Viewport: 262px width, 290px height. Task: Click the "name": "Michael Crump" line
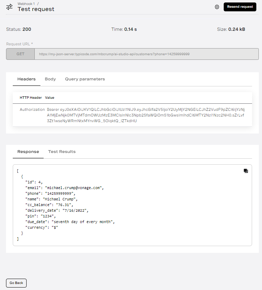(51, 199)
